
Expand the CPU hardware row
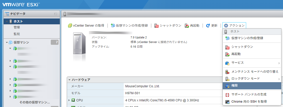(x=69, y=100)
